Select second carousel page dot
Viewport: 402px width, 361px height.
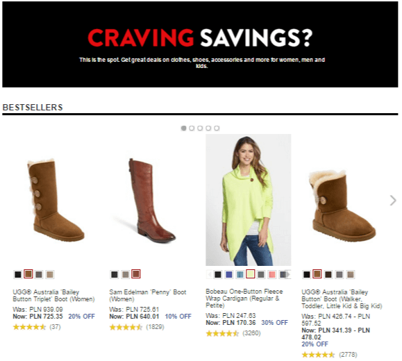point(192,128)
